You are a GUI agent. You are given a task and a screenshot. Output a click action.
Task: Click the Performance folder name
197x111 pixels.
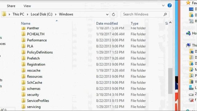[x=37, y=40]
